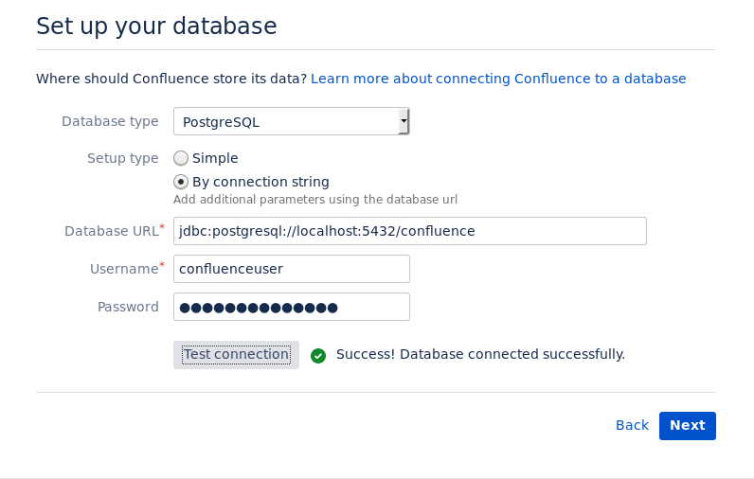Click into the masked Password field
Screen dimensions: 754x479
point(291,307)
